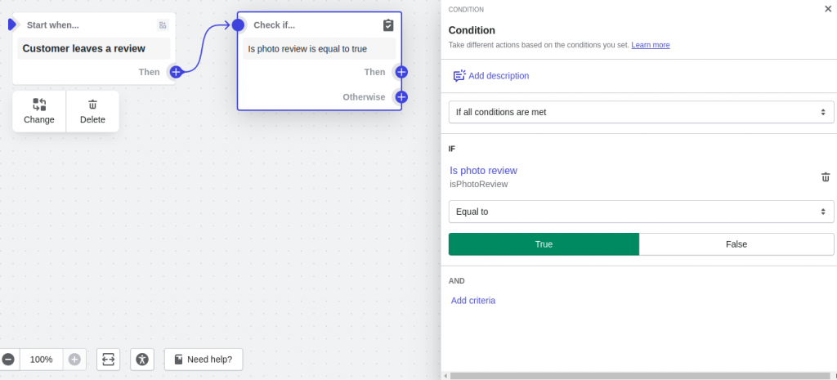
Task: Open the Learn more link
Action: (x=650, y=45)
